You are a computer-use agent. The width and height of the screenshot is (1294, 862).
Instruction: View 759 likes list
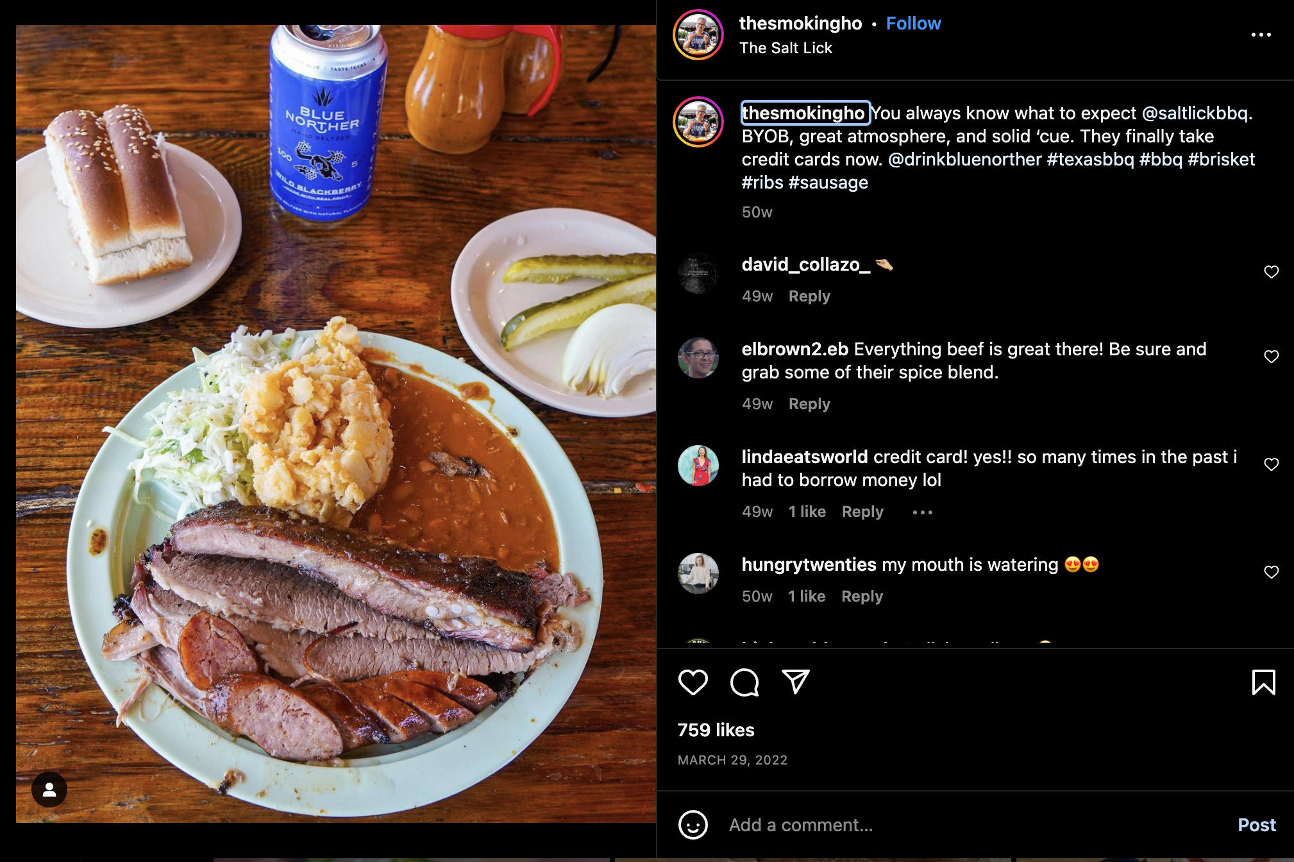click(x=716, y=730)
